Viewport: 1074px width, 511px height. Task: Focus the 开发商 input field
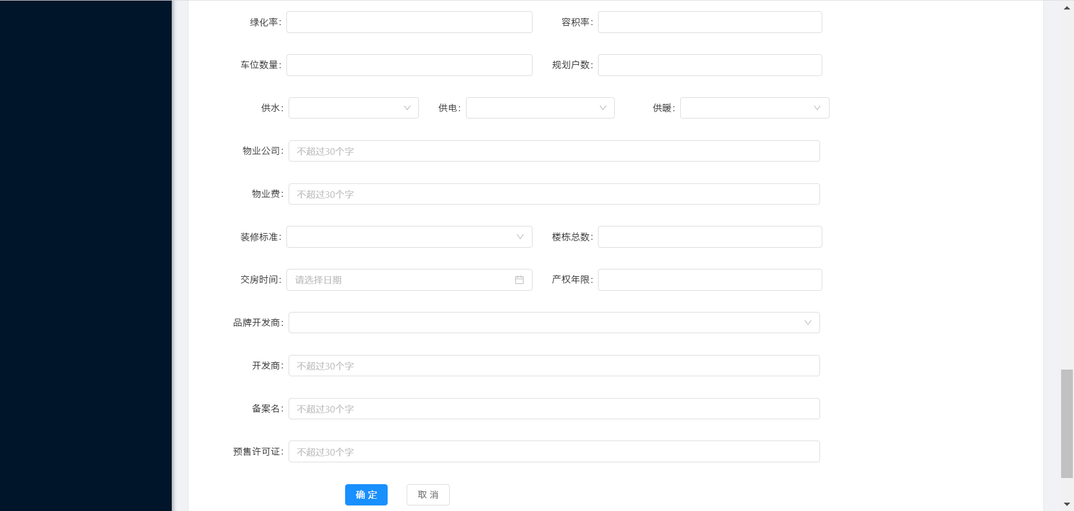(x=554, y=366)
